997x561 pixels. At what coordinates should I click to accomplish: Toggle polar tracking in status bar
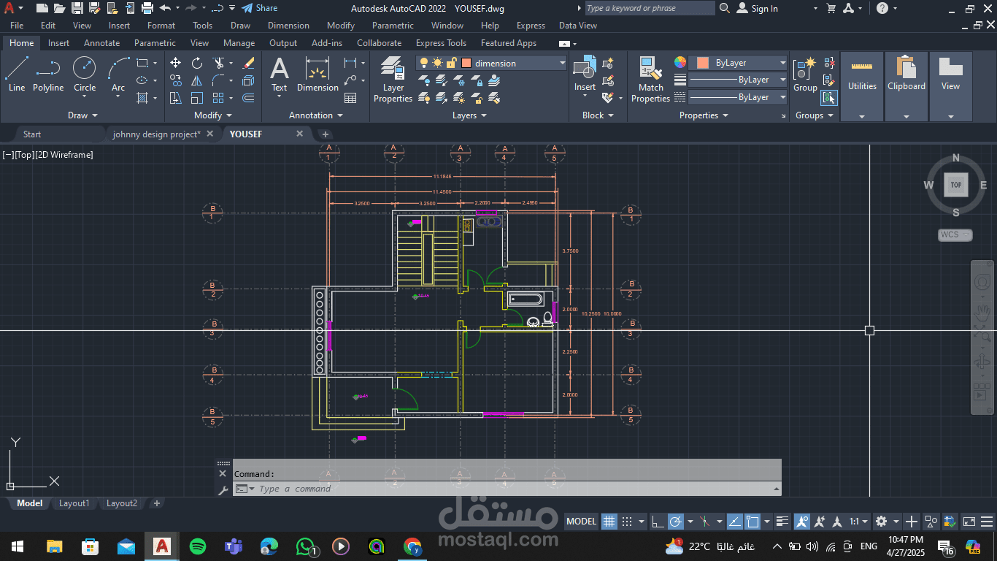(676, 522)
